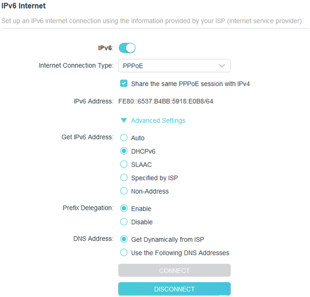
Task: Select the DHCPv6 radio button
Action: 124,151
